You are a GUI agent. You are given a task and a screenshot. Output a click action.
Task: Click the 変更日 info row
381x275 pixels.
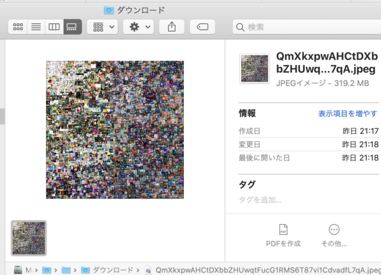[308, 144]
